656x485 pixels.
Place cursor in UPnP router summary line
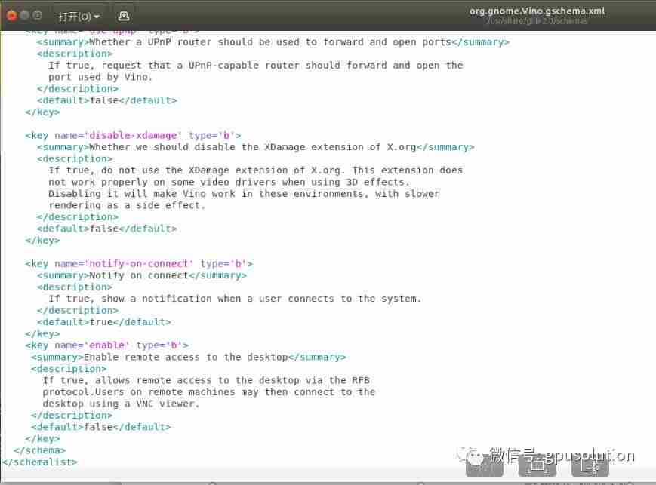pos(273,42)
